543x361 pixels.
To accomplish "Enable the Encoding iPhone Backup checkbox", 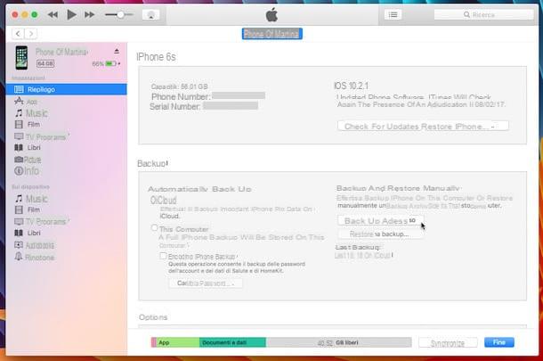I will [x=163, y=256].
